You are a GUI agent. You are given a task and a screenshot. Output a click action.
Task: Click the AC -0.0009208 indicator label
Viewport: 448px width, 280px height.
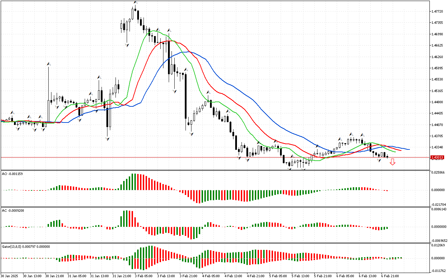pyautogui.click(x=13, y=211)
